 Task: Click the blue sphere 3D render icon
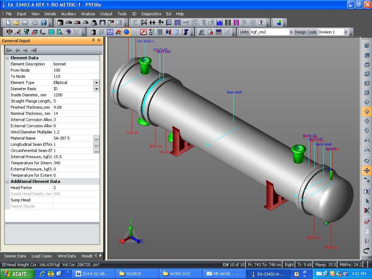click(x=126, y=32)
